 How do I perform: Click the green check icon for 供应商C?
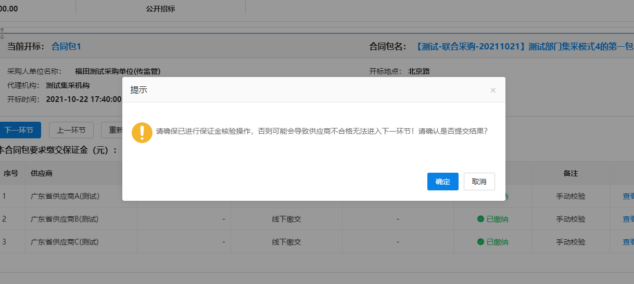click(x=480, y=242)
